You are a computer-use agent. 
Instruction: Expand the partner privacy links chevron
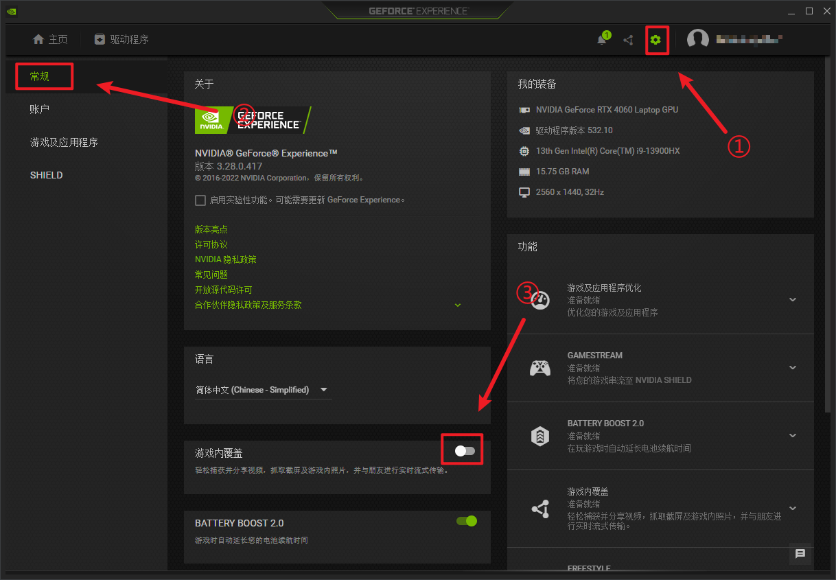tap(458, 305)
